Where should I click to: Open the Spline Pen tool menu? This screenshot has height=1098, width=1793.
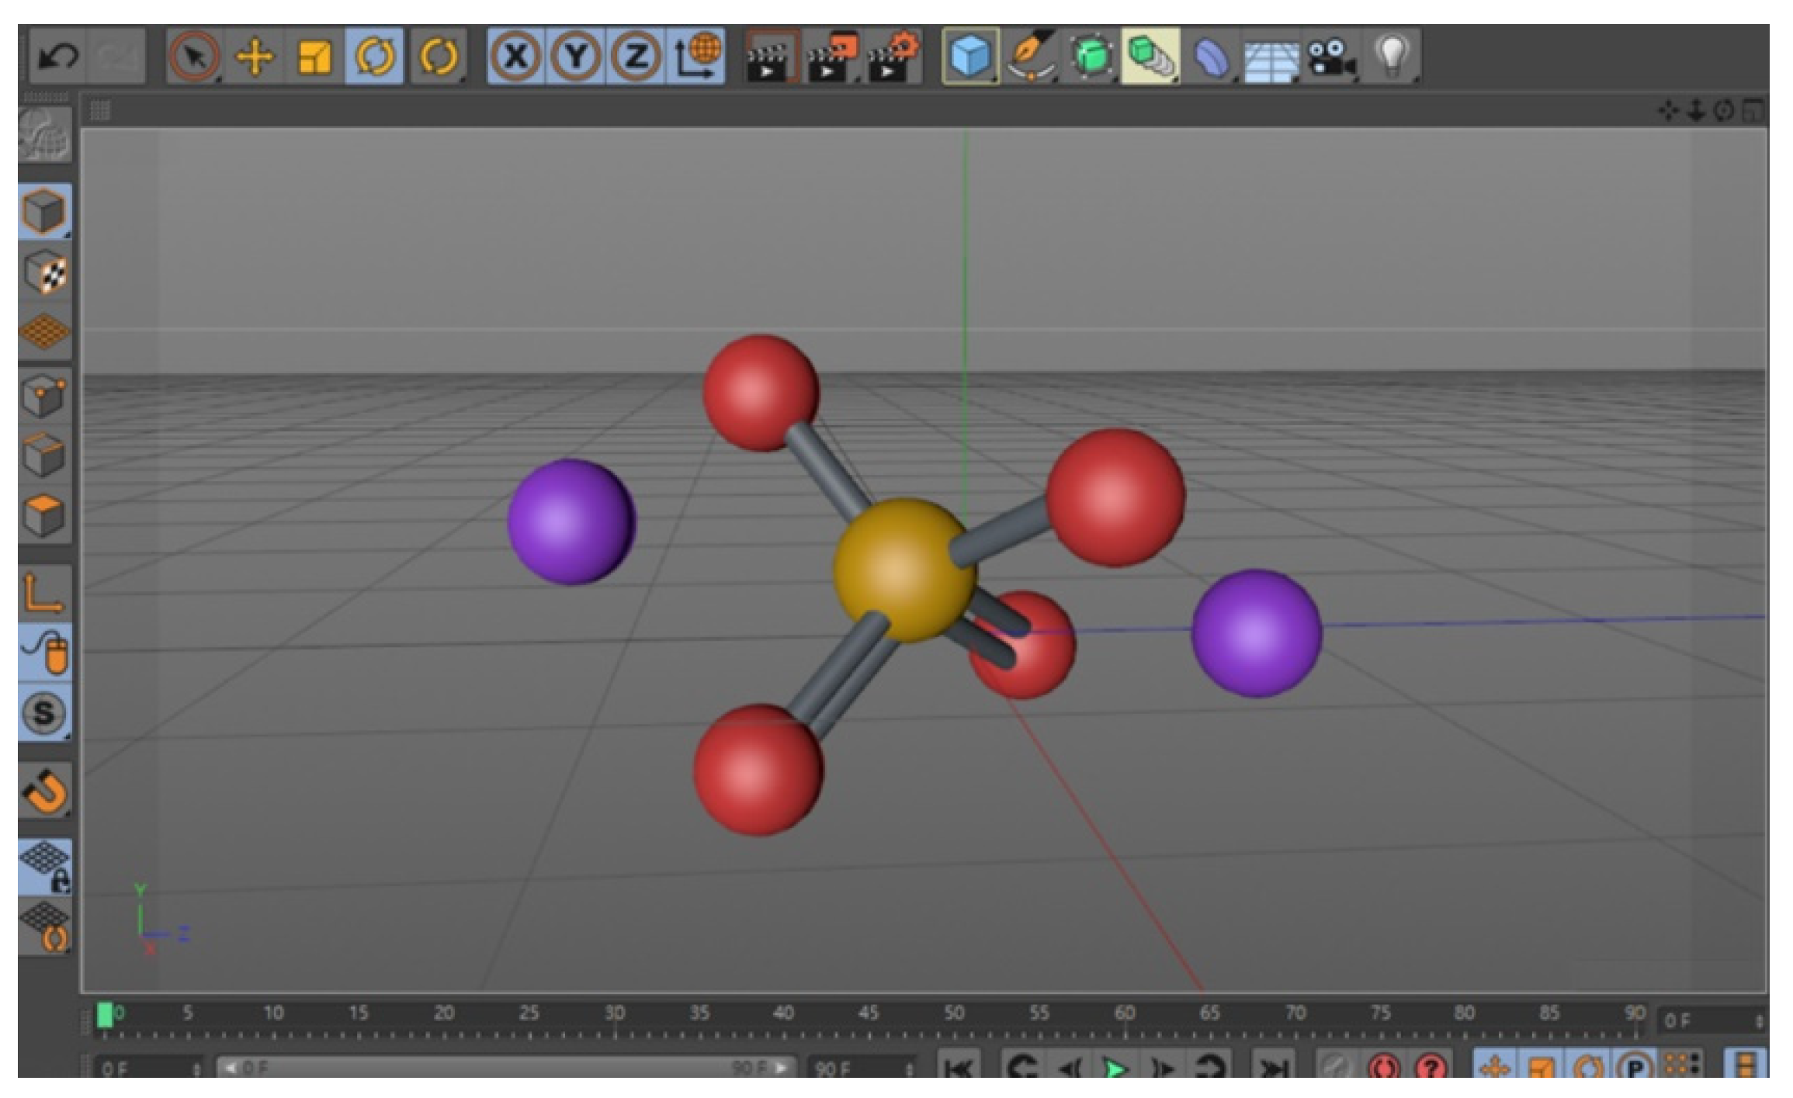1031,56
